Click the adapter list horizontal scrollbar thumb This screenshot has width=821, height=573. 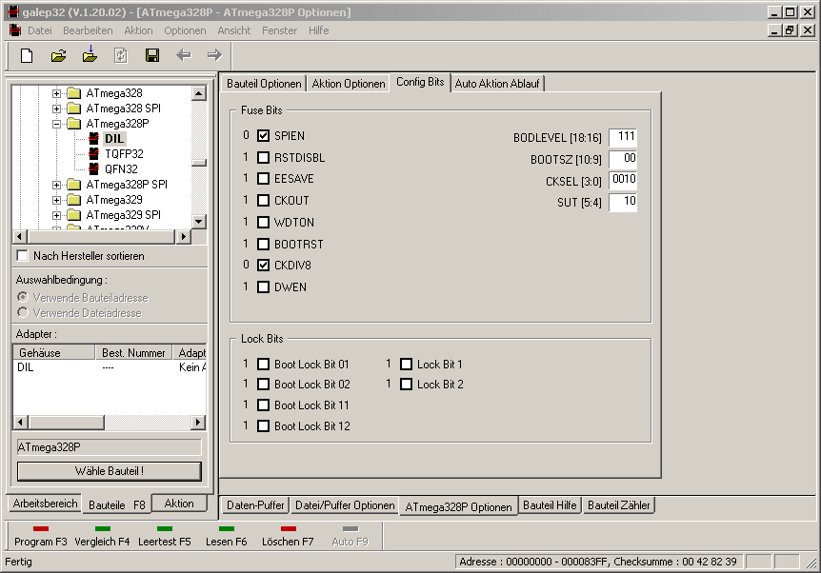tap(67, 422)
